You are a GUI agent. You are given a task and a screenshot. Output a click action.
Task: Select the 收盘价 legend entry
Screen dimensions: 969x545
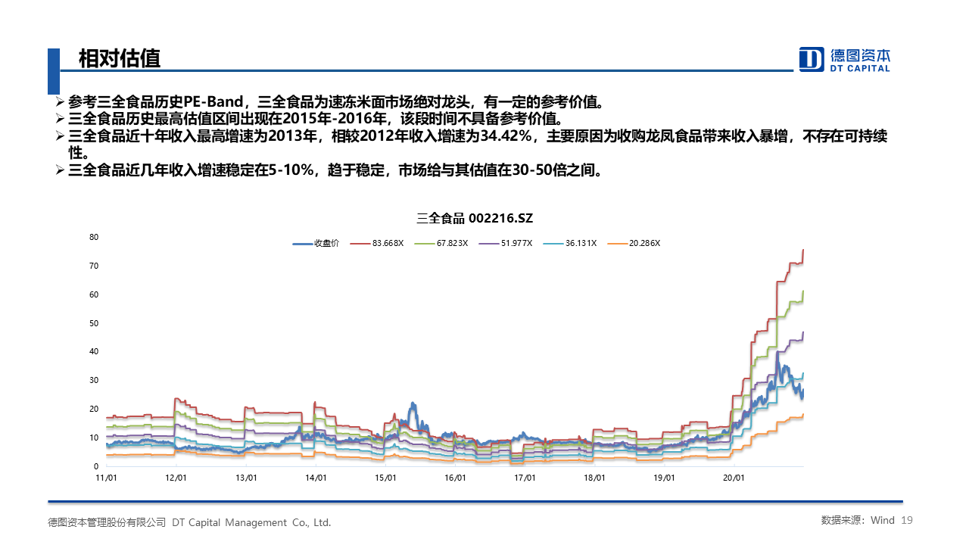tap(316, 243)
